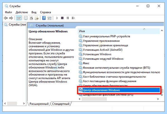Viewport: 167px width, 114px height.
Task: Open the Действие menu
Action: (x=22, y=12)
